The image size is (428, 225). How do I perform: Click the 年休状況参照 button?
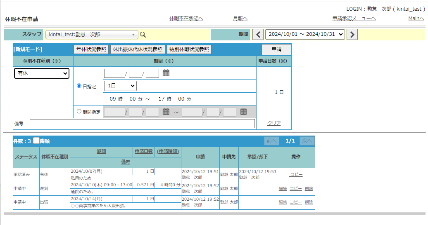pos(91,49)
